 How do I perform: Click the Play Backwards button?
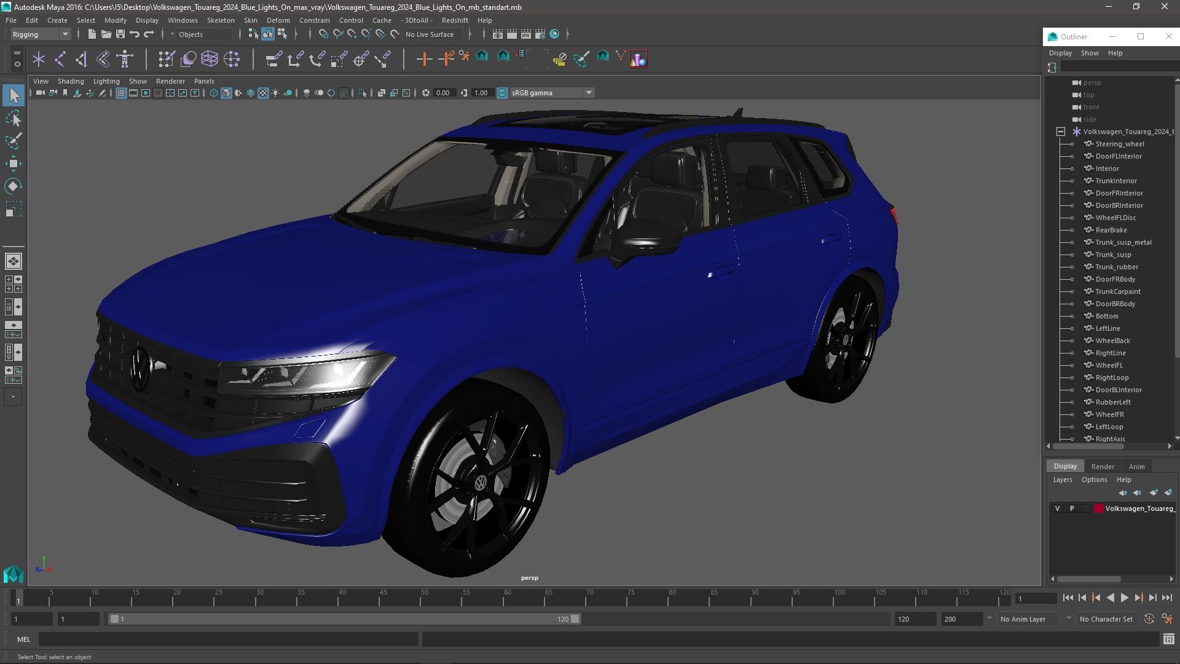click(x=1110, y=598)
